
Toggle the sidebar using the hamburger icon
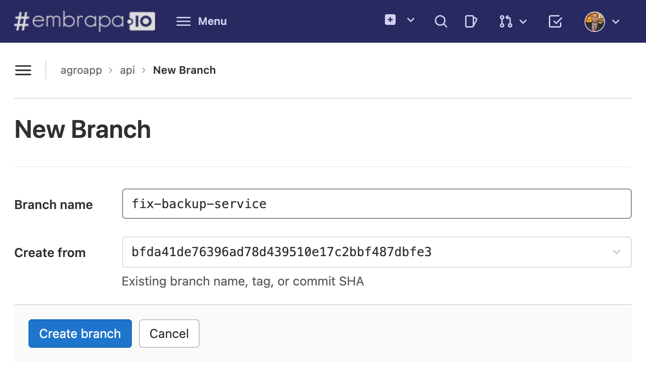(x=23, y=70)
